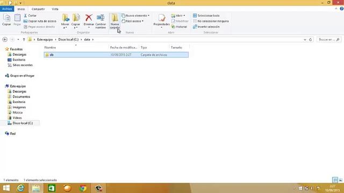Viewport: 344px width, 193px height.
Task: Open the Copiar a folder button
Action: pyautogui.click(x=76, y=21)
